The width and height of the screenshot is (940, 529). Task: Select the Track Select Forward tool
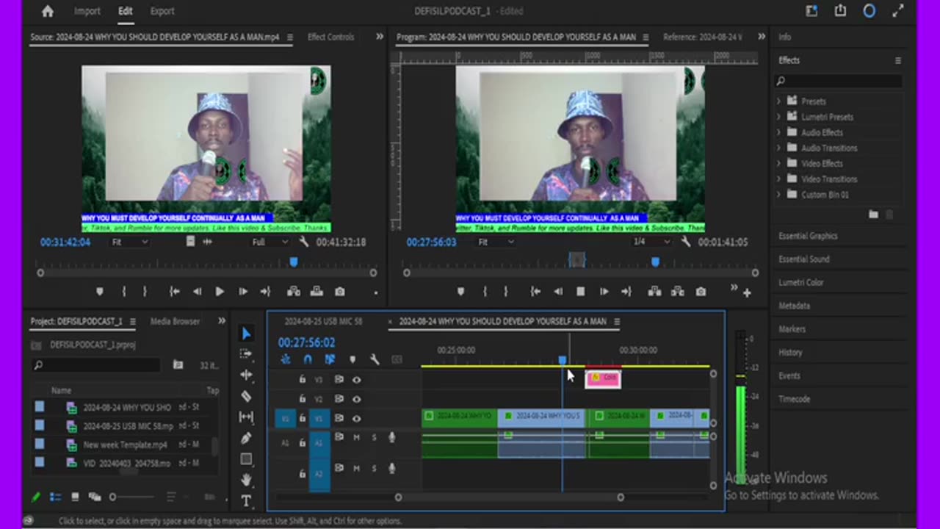coord(246,353)
